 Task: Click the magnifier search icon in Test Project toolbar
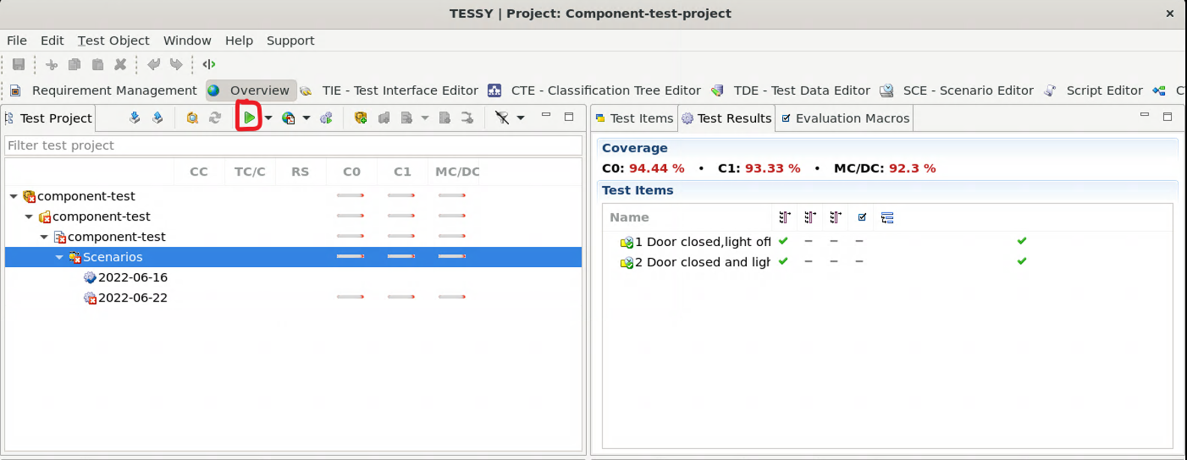point(192,117)
